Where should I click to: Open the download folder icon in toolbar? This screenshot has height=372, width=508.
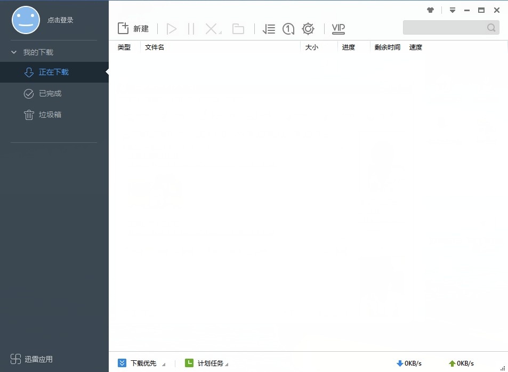tap(238, 29)
